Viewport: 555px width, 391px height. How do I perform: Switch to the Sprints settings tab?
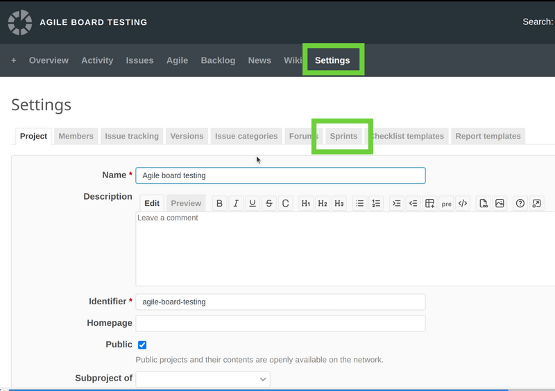[343, 136]
